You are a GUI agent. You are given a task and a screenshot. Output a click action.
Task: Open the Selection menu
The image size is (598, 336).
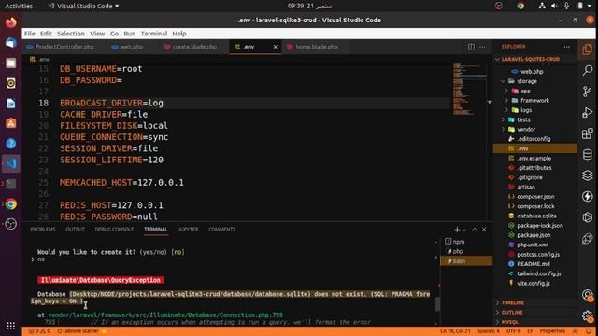pyautogui.click(x=71, y=34)
